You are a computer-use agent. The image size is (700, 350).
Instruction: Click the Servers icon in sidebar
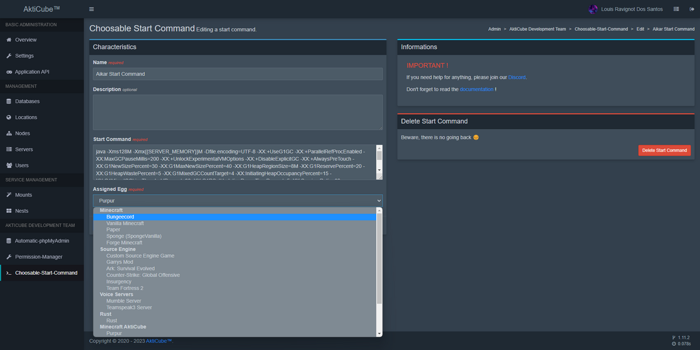[9, 149]
